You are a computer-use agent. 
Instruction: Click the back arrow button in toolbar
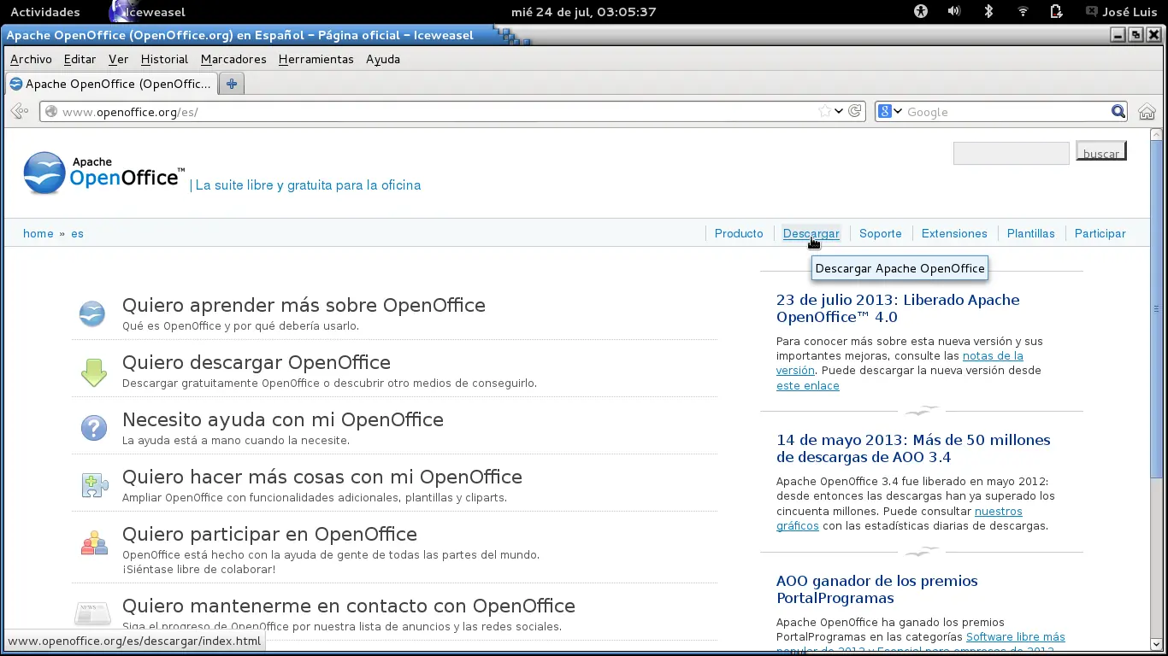tap(20, 111)
